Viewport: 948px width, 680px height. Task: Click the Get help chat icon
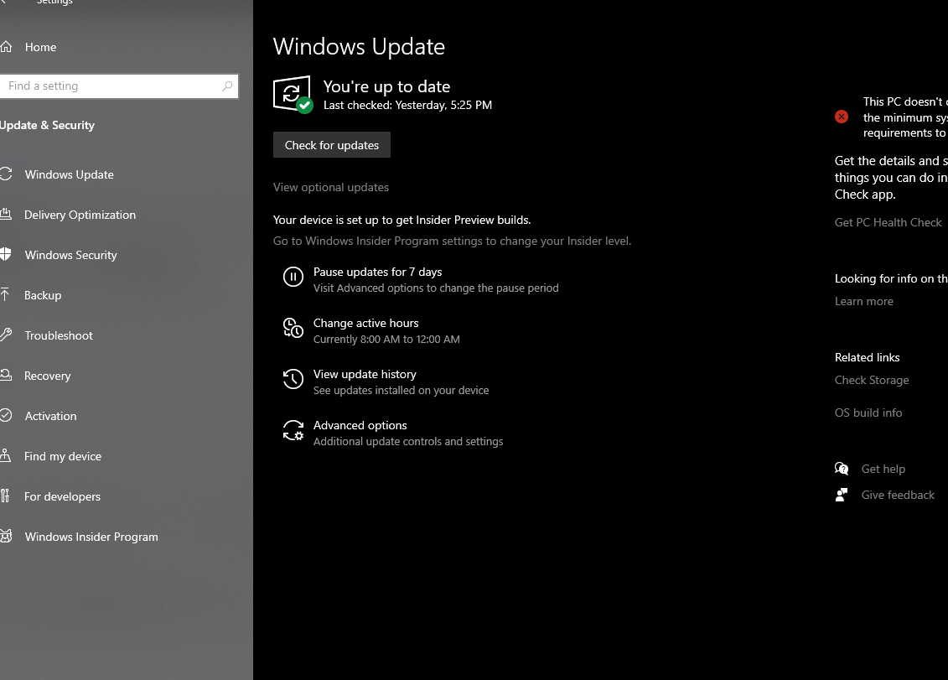[x=842, y=468]
